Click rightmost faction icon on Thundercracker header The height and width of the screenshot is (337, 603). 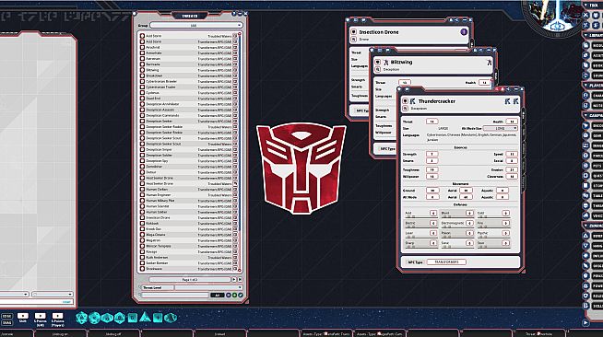515,101
